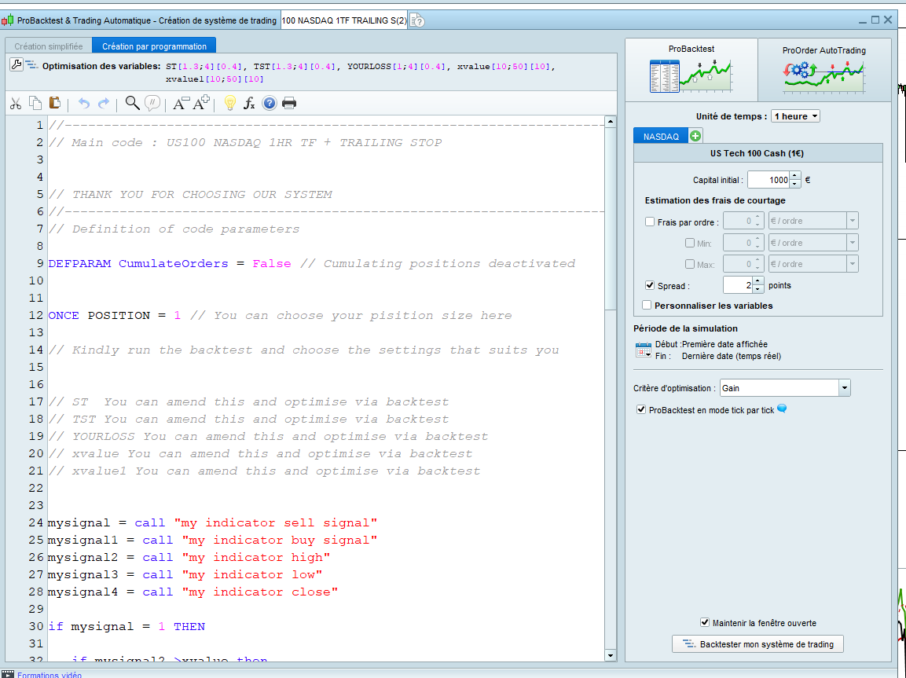Print the code using the printer icon
The width and height of the screenshot is (906, 678).
(x=289, y=103)
